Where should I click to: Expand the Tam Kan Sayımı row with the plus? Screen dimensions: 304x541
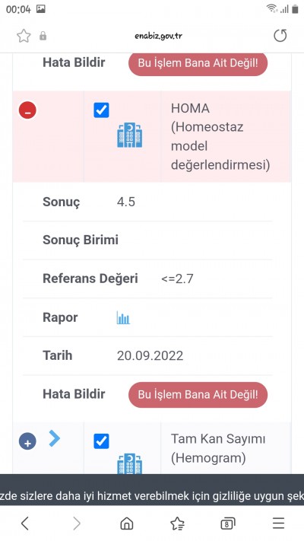(27, 441)
